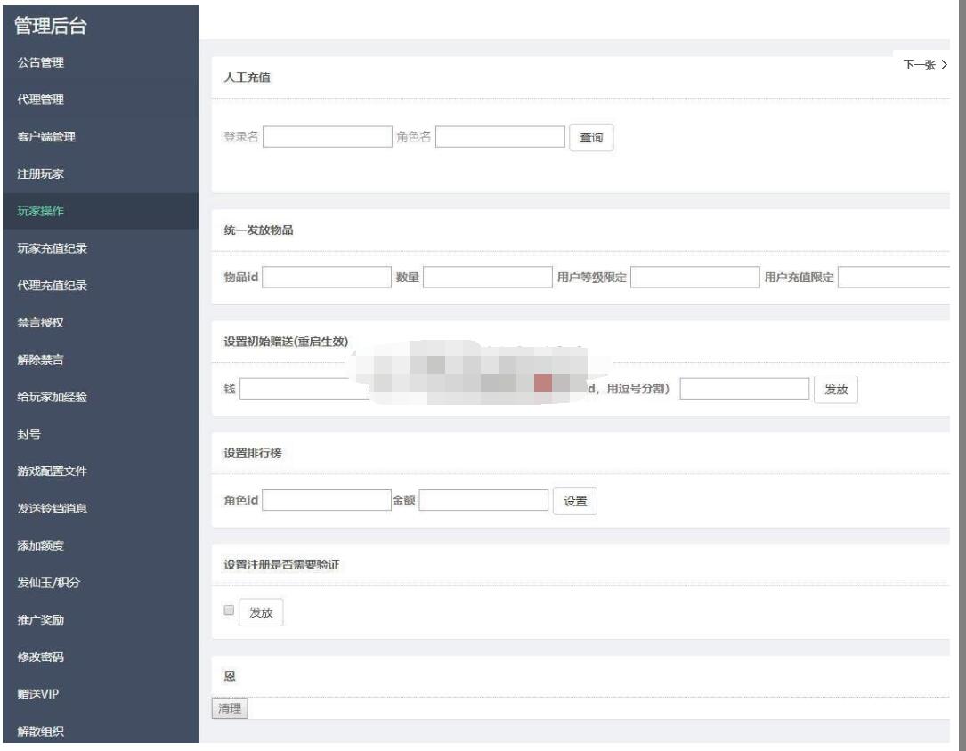Click the 角色名 text field
Screen dimensions: 966x751
(x=499, y=137)
